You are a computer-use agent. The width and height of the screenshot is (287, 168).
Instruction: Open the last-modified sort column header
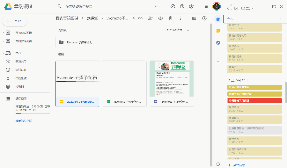coord(174,30)
